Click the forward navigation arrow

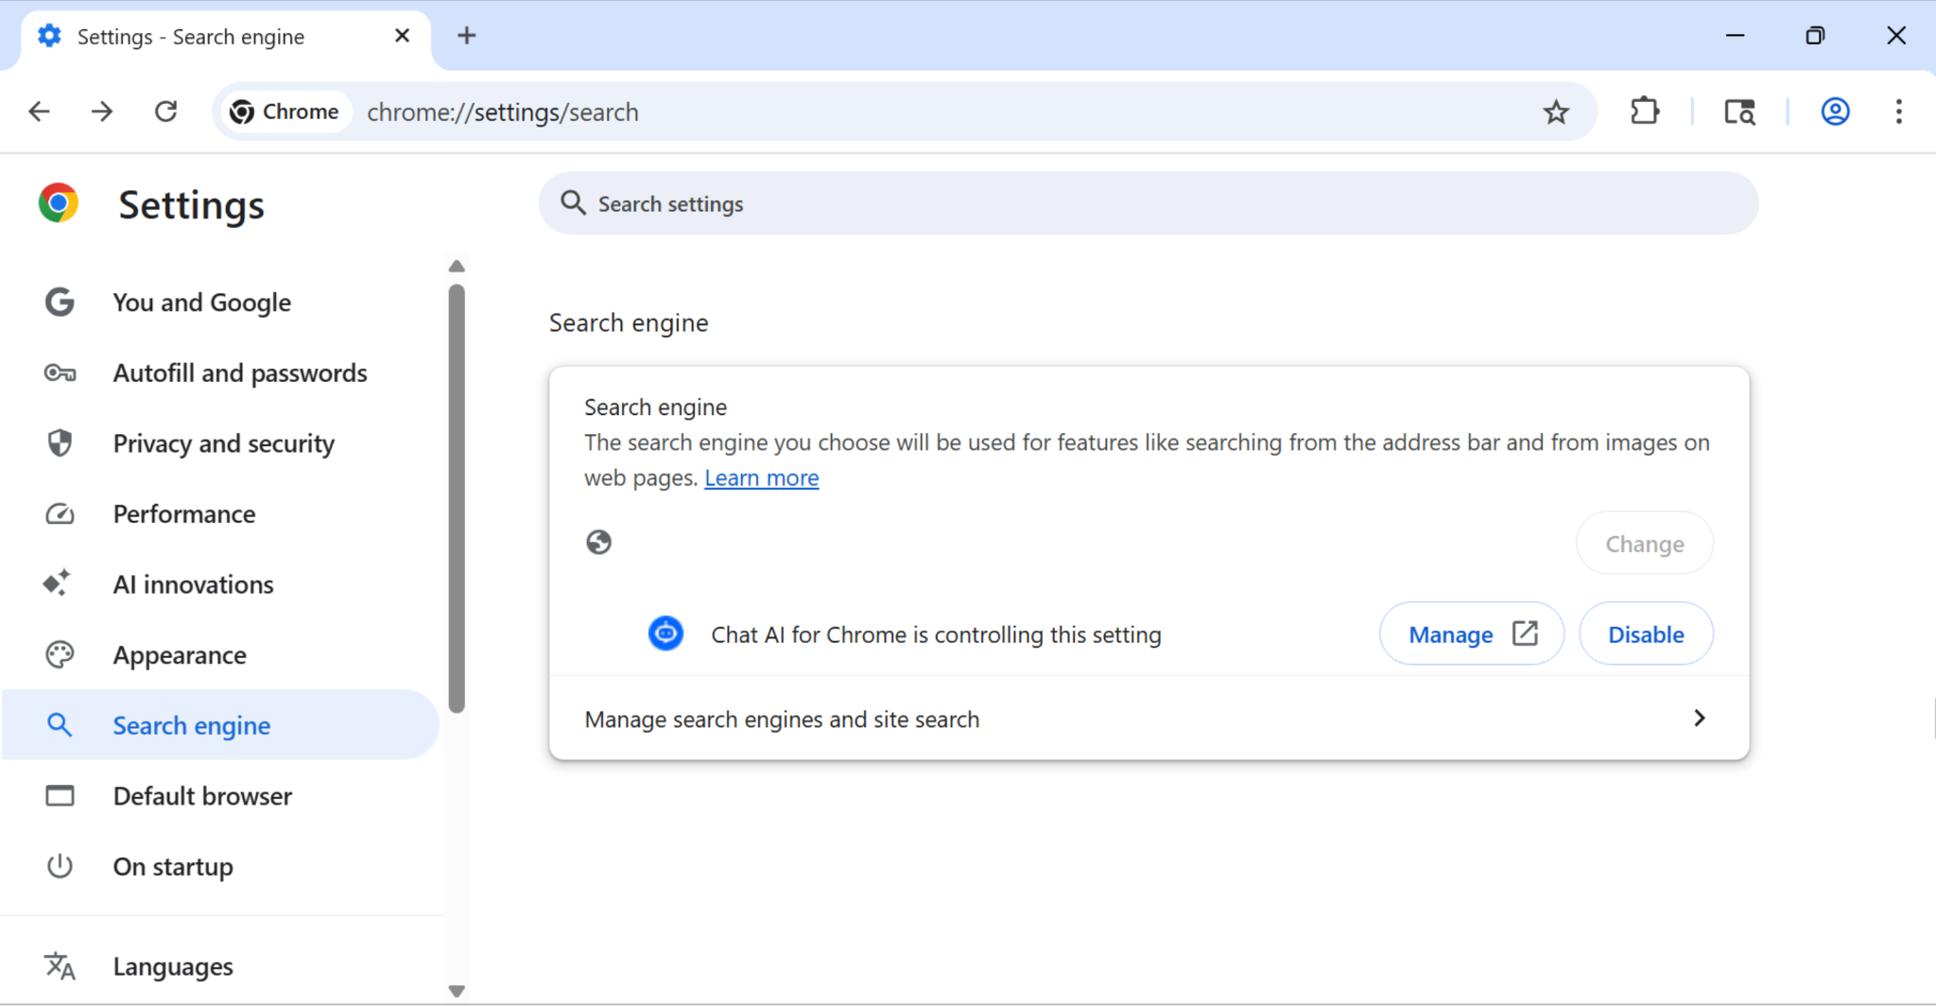(x=102, y=112)
